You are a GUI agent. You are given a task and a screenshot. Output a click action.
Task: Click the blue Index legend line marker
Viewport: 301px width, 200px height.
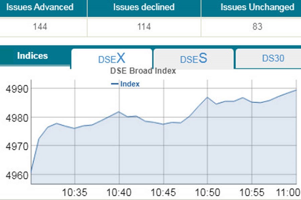[x=115, y=84]
